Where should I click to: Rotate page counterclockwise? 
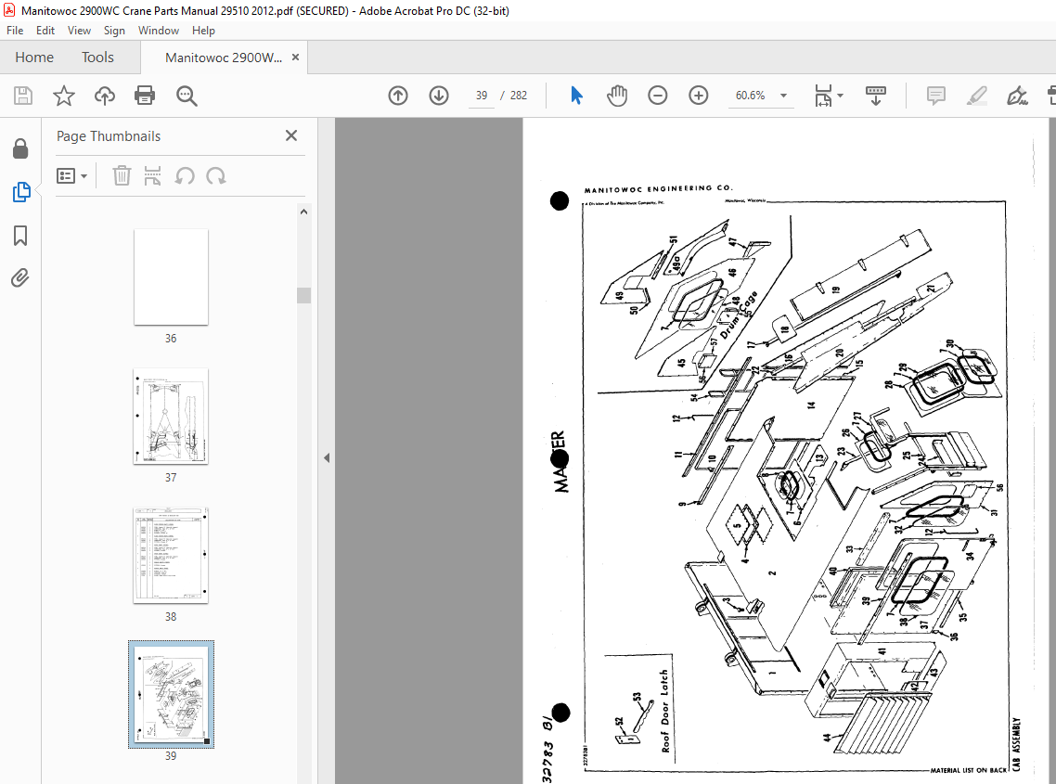[x=185, y=175]
